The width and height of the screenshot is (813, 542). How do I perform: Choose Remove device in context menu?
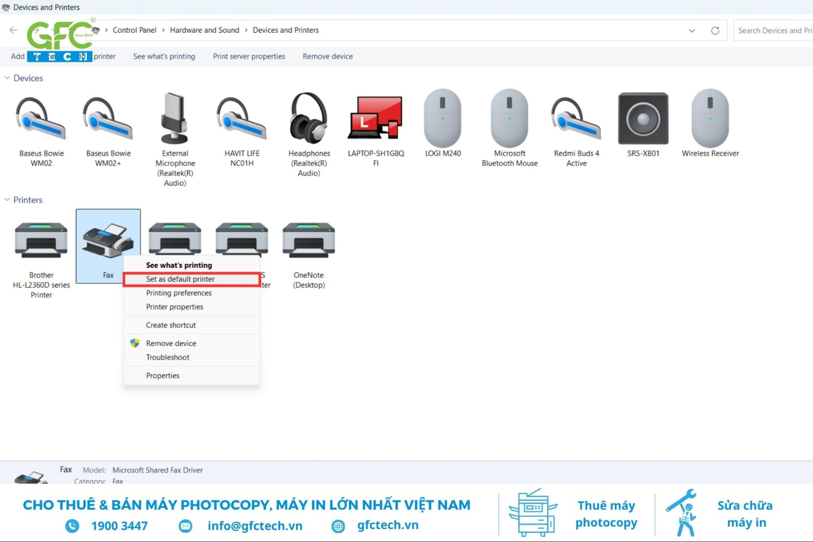pyautogui.click(x=192, y=343)
